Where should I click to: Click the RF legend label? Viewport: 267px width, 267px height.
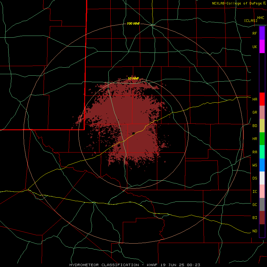tap(255, 33)
